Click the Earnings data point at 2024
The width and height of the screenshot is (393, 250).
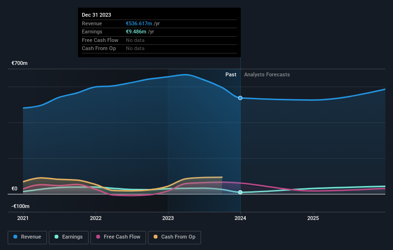click(x=240, y=192)
